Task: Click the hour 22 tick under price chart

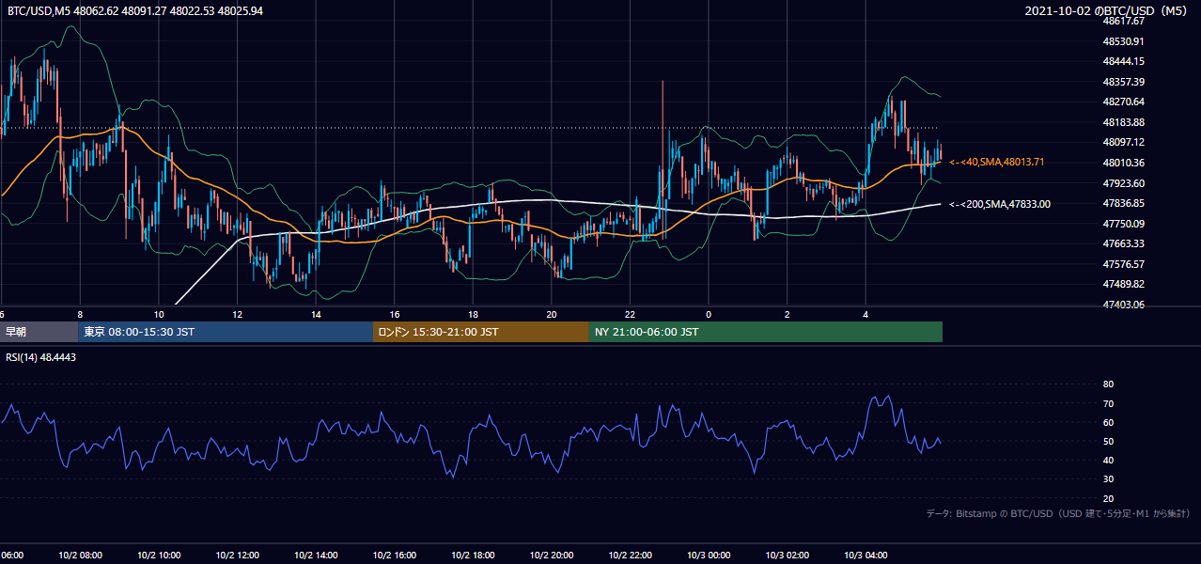Action: tap(630, 314)
